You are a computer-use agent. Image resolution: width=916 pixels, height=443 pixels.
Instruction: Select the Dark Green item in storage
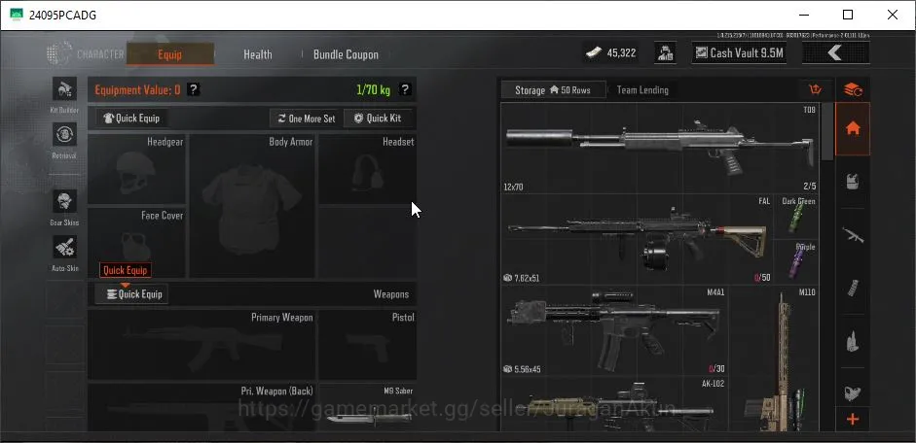point(797,217)
